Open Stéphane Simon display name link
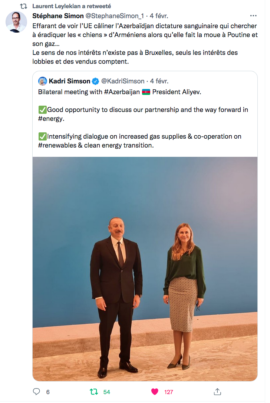This screenshot has height=403, width=270. point(58,16)
